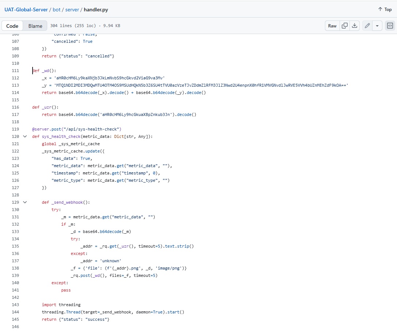
Task: Collapse sys_health_check function at line 120
Action: click(x=25, y=136)
